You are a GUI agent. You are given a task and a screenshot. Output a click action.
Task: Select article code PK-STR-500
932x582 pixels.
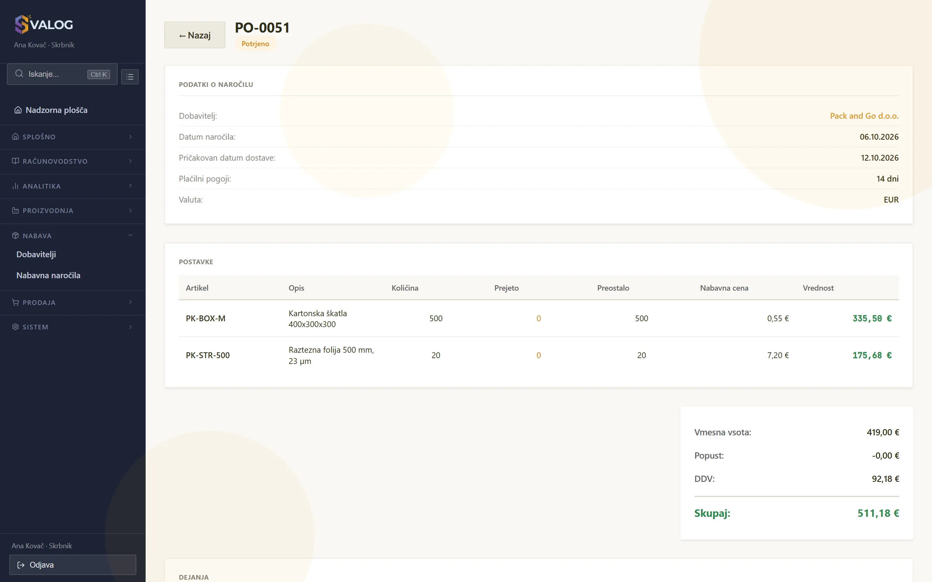[x=208, y=355]
